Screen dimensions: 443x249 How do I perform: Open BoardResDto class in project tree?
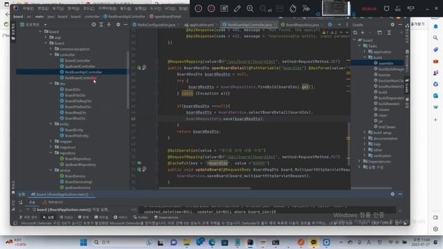(75, 118)
